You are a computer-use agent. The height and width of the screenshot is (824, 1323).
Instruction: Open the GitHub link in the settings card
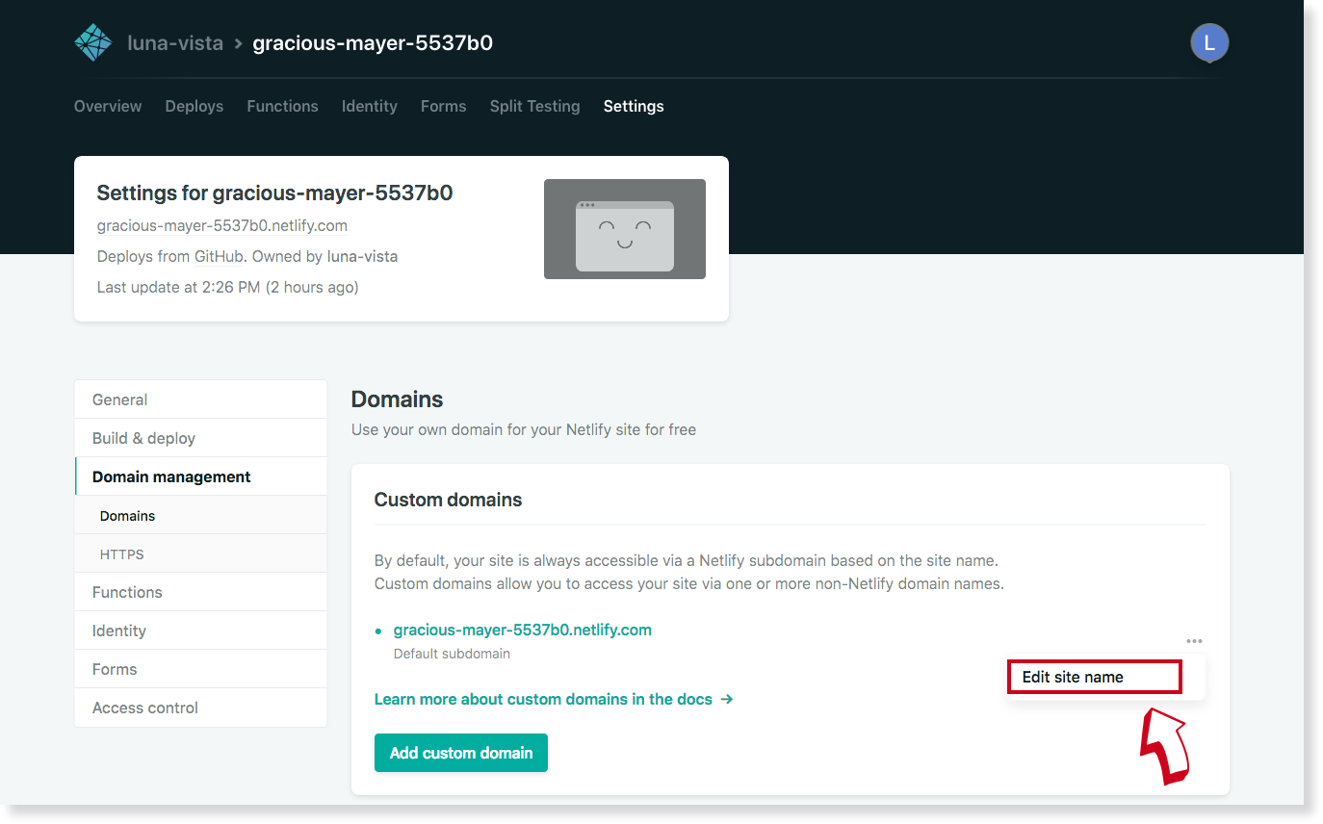point(219,256)
